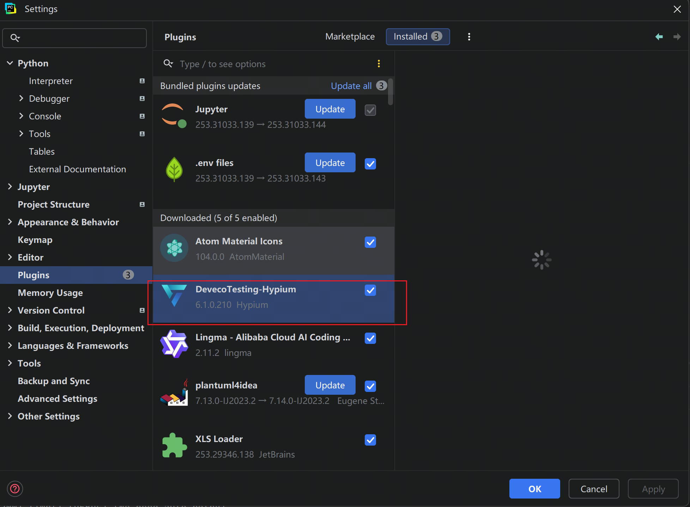Click the Lingma plugin logo
This screenshot has width=690, height=507.
coord(174,344)
